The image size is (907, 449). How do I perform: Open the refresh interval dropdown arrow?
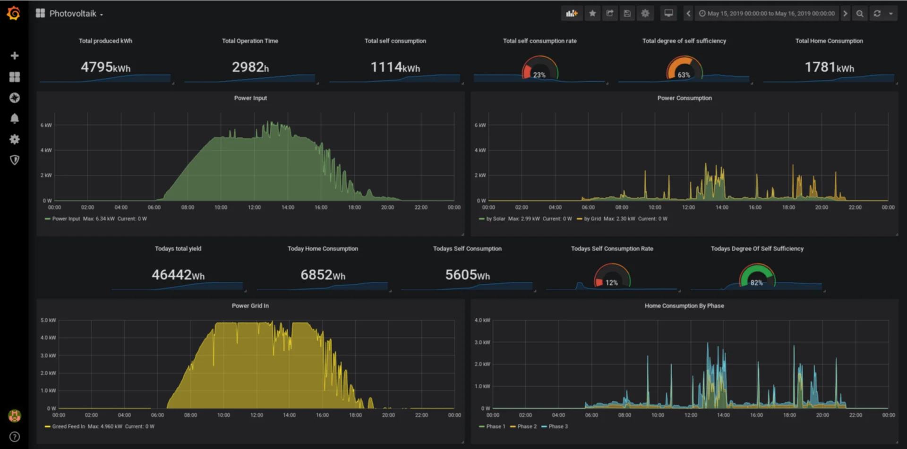tap(891, 13)
